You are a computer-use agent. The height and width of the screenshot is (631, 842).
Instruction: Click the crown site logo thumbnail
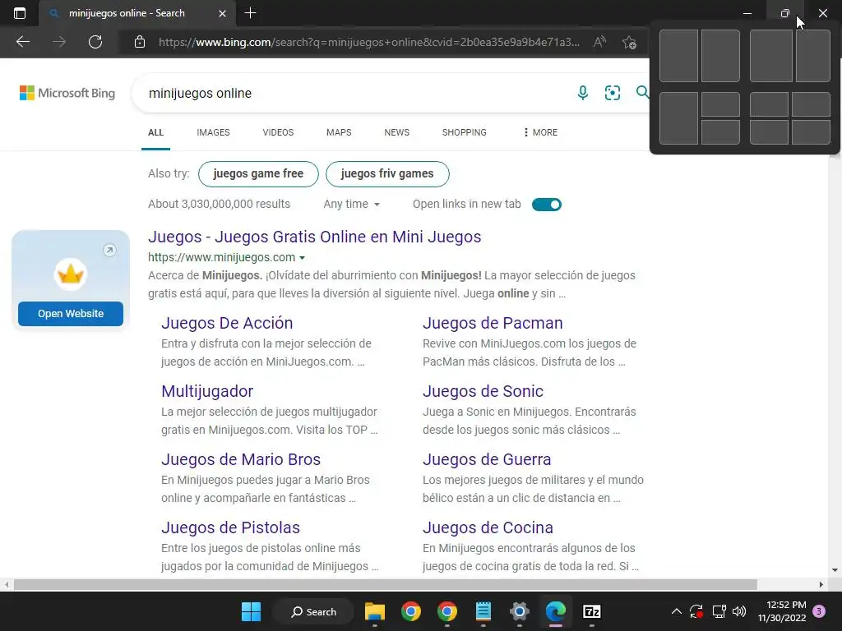click(71, 274)
